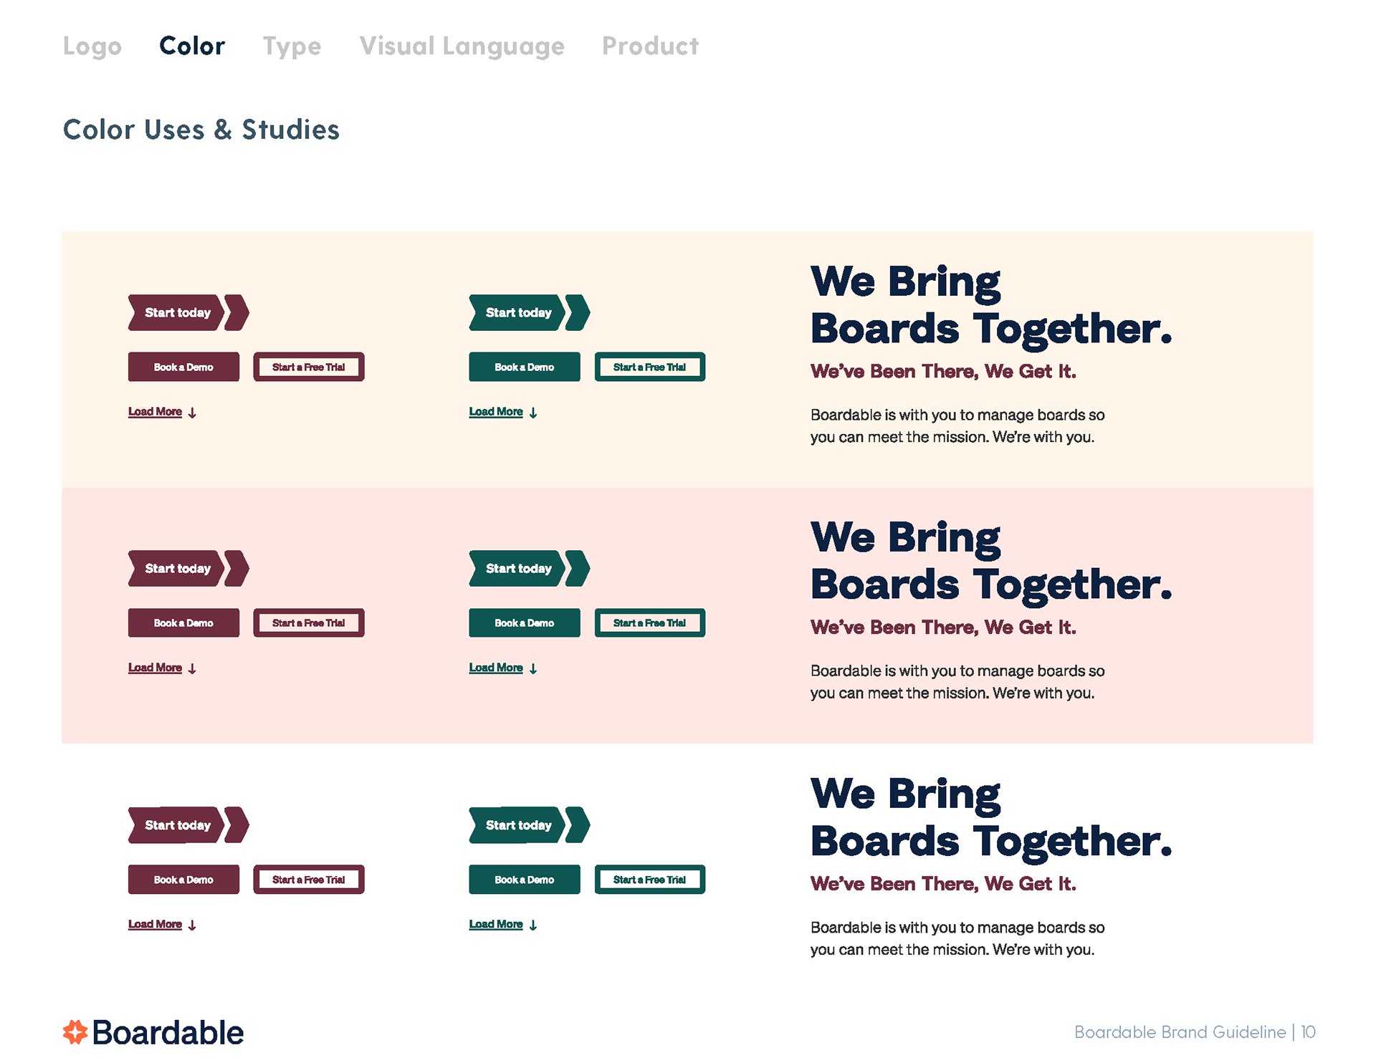Click the Boardable Brand Guideline footer text
Screen dimensions: 1376x1063
tap(1180, 1032)
